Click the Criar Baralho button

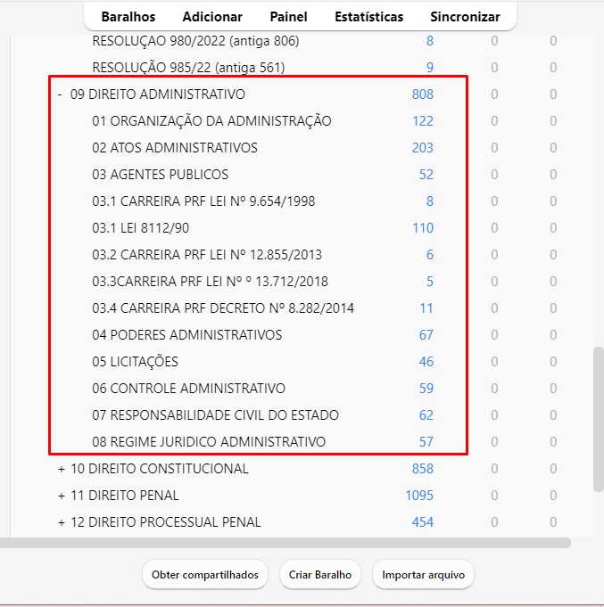tap(319, 575)
